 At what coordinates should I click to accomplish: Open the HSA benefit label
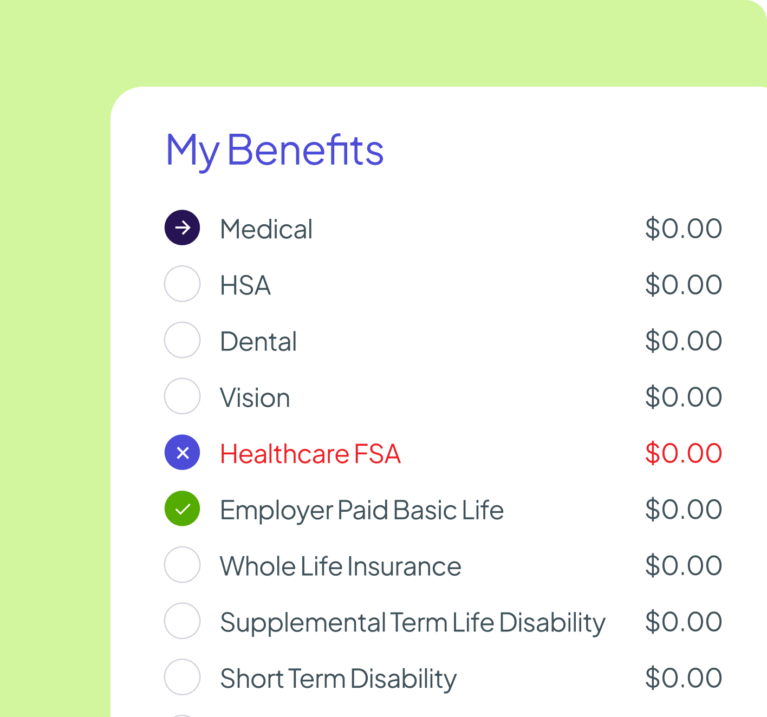(245, 285)
